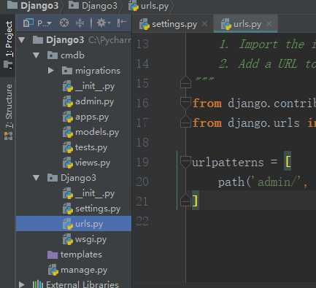This screenshot has height=288, width=316.
Task: Click the root Django3 folder icon
Action: (38, 40)
